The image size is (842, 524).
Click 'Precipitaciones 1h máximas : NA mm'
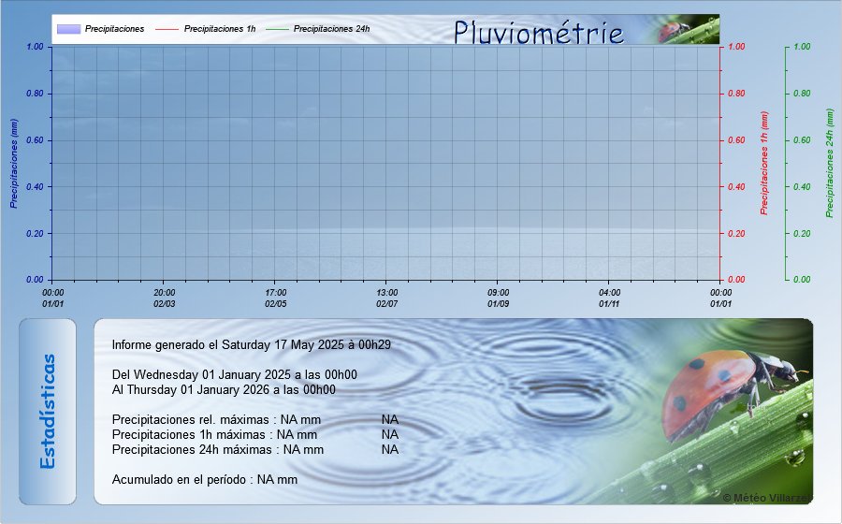214,434
